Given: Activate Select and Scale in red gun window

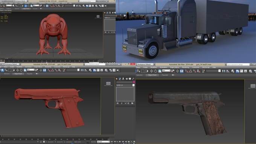Looking at the screenshot, I should (25, 70).
